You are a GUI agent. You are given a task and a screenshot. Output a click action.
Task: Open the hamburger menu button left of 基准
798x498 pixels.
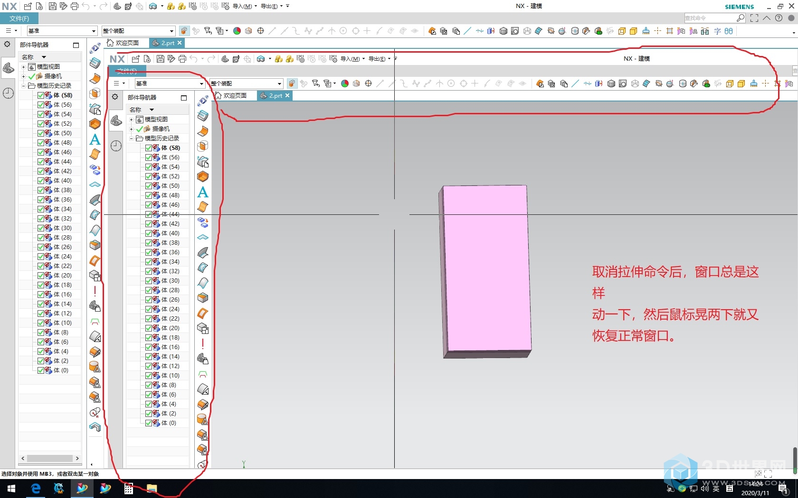point(11,31)
